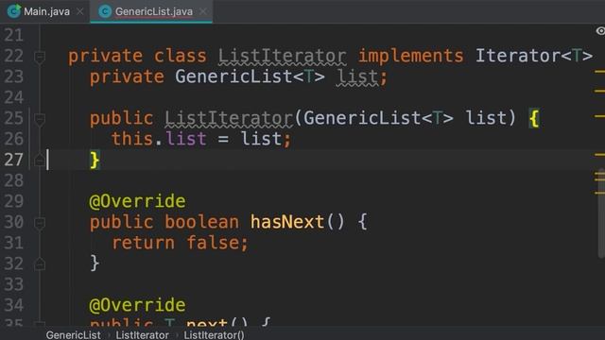Click the 'list' parameter on line 25

tap(485, 118)
